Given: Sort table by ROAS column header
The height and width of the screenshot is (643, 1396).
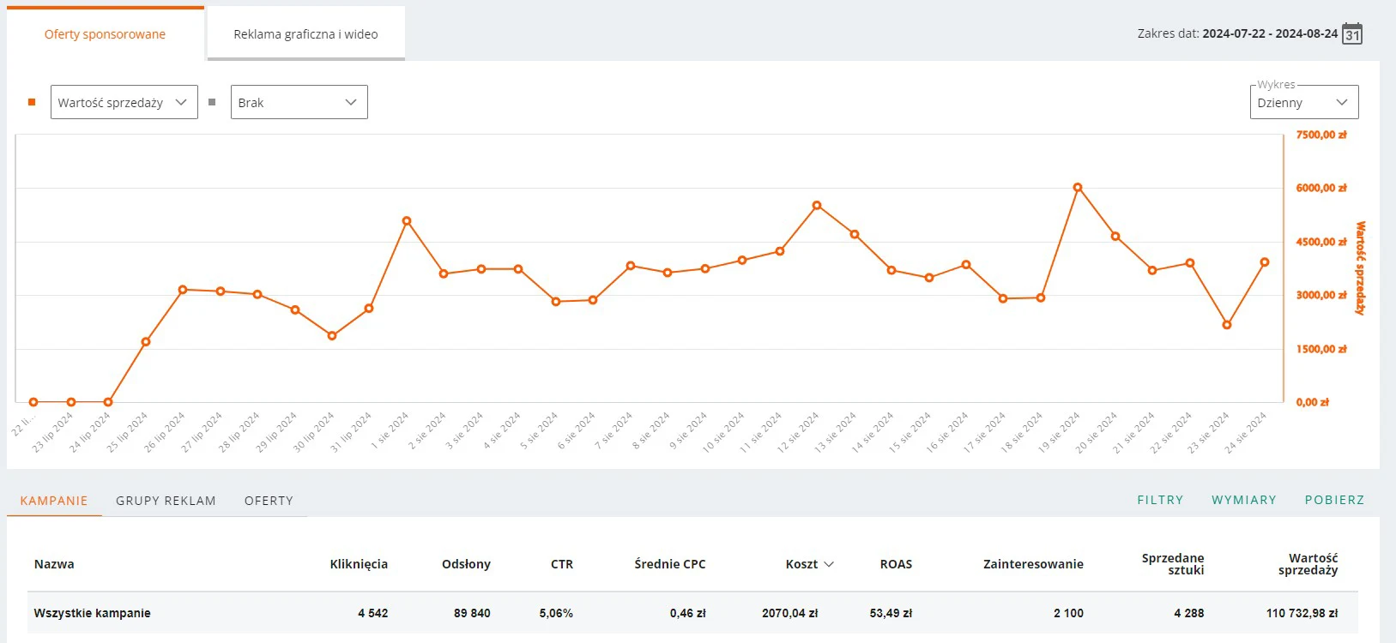Looking at the screenshot, I should point(896,564).
